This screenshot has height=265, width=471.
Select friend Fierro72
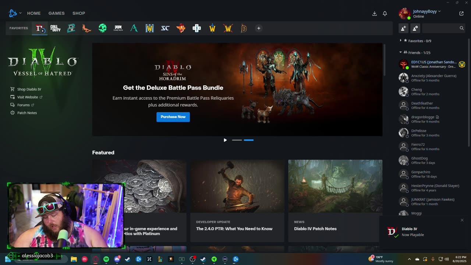(x=432, y=146)
